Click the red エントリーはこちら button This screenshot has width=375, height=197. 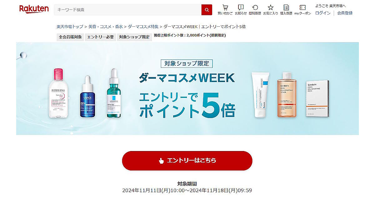187,161
